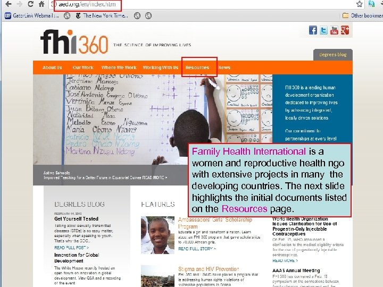Click the fhi360 logo

point(74,42)
